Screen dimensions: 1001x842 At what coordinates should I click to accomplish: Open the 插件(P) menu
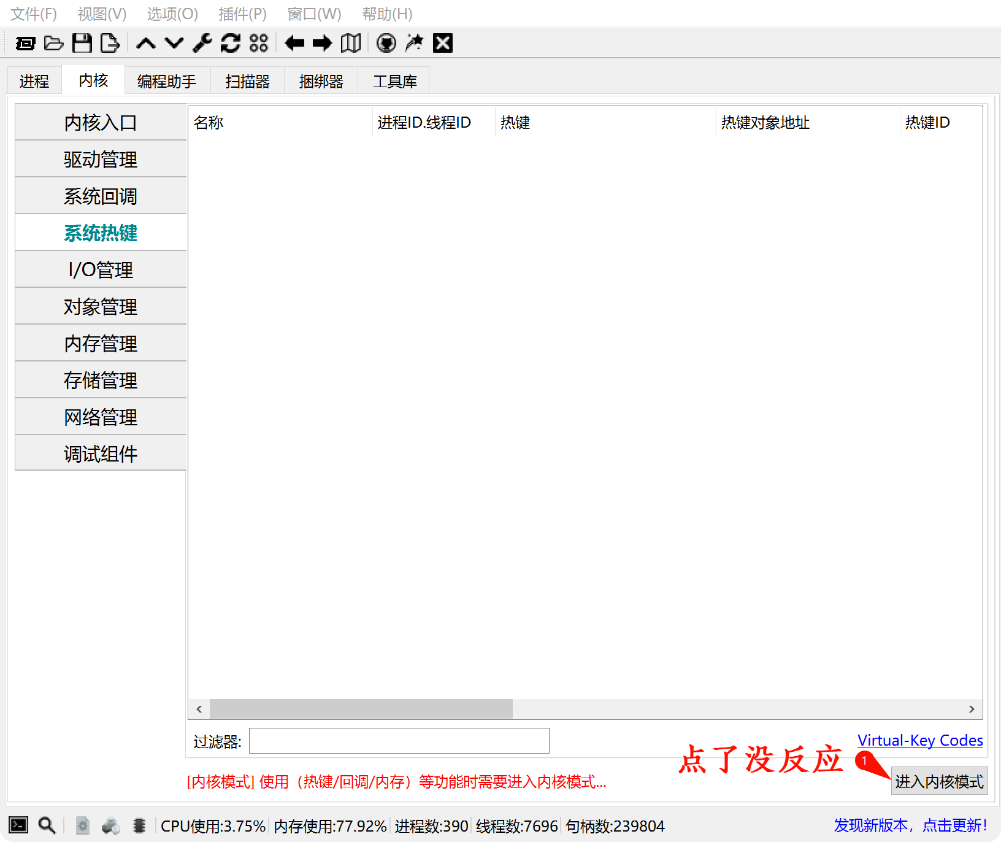click(x=242, y=14)
